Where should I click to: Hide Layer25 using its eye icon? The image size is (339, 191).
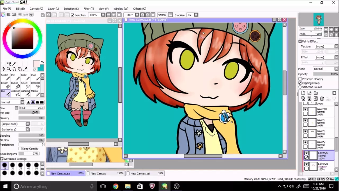pos(306,164)
